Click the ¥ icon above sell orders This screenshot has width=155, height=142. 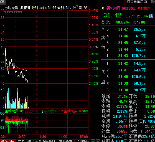point(103,29)
